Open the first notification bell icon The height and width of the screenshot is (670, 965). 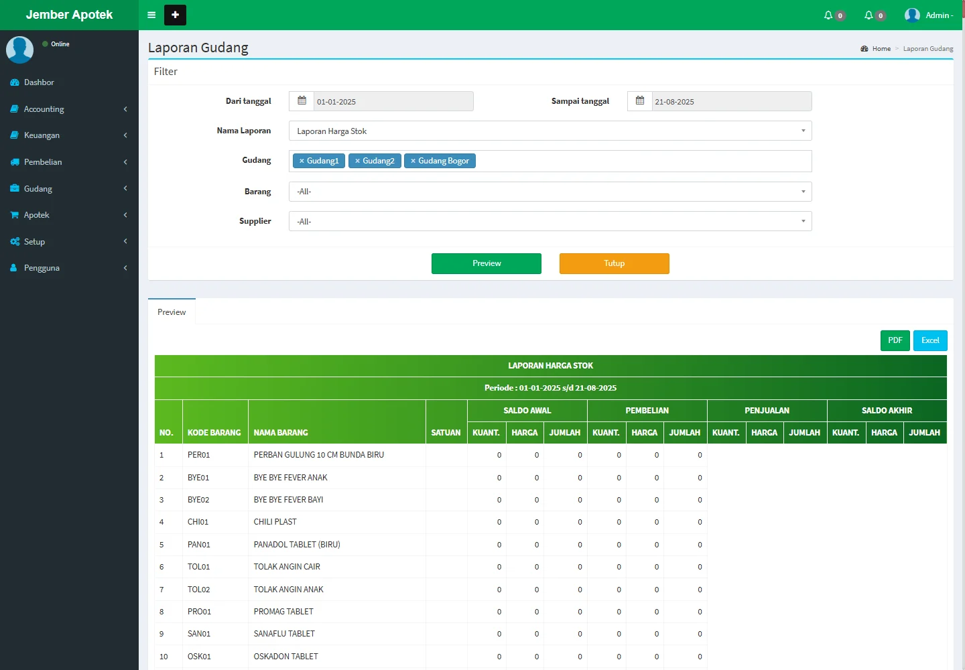pyautogui.click(x=829, y=15)
